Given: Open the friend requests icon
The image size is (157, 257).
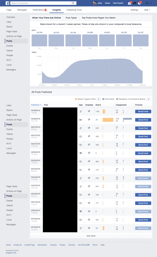Looking at the screenshot, I should tap(129, 3).
